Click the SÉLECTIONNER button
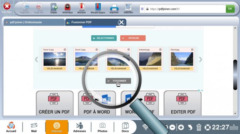Image resolution: width=240 pixels, height=134 pixels. point(104,38)
